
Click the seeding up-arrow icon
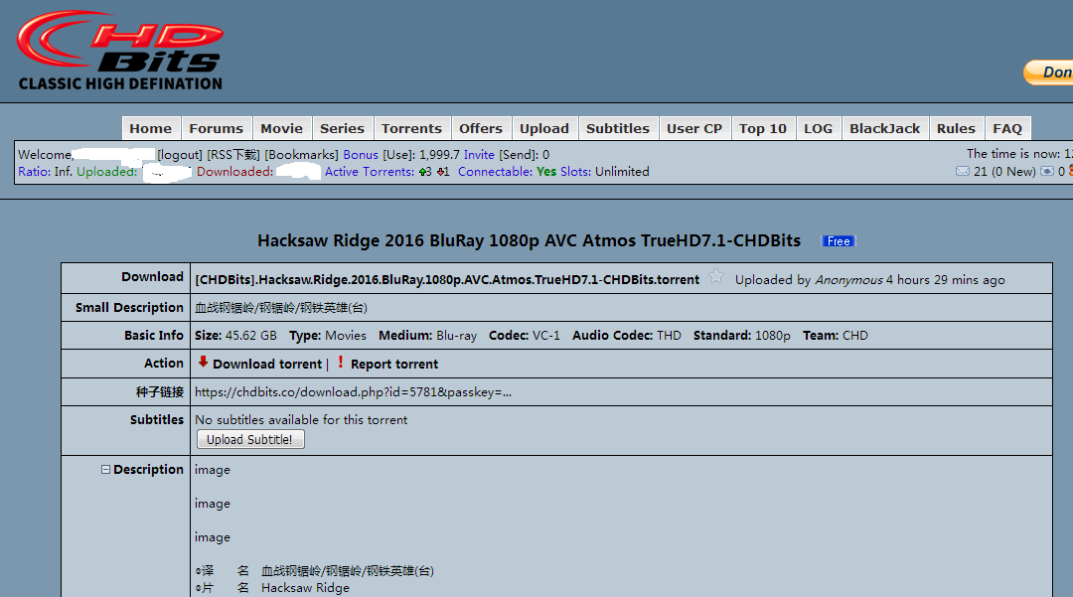422,172
